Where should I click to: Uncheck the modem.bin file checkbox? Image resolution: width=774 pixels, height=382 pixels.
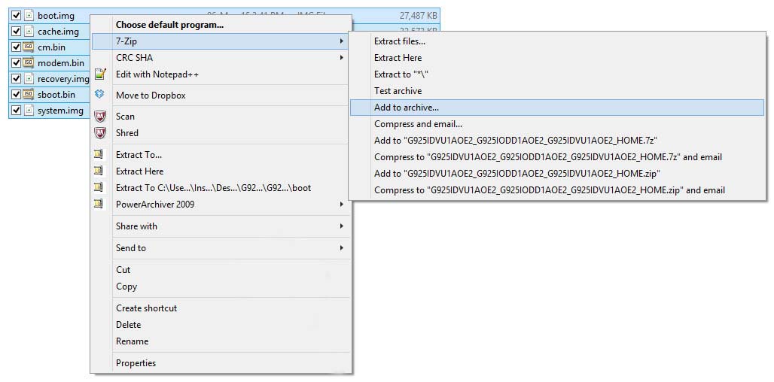(x=16, y=63)
